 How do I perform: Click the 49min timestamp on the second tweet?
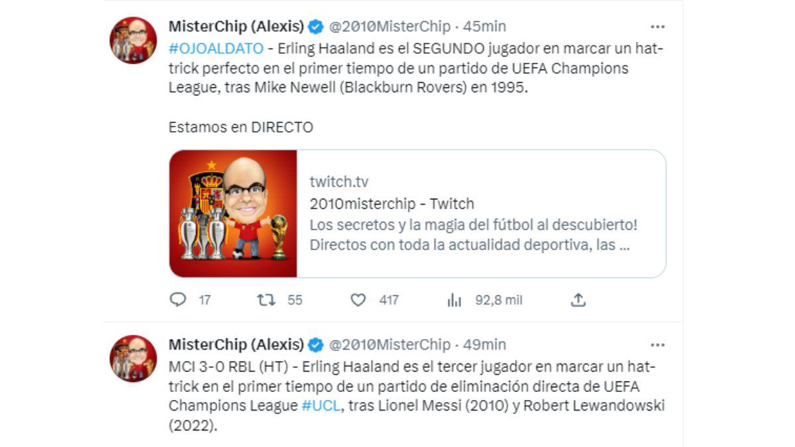486,344
